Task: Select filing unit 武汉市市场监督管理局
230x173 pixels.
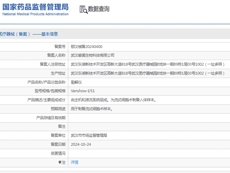Action: coord(89,135)
